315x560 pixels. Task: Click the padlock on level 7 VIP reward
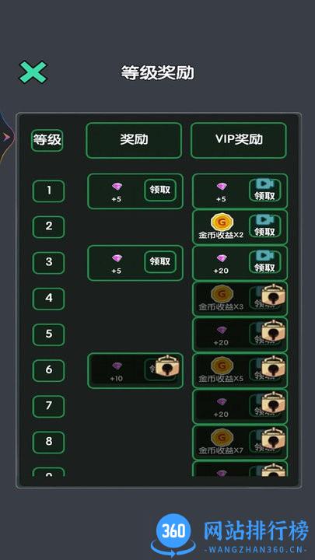[x=273, y=403]
